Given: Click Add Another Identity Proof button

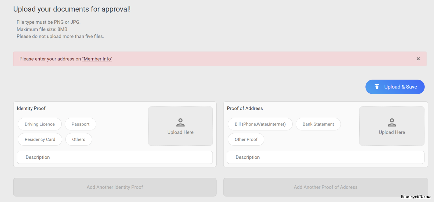Looking at the screenshot, I should pyautogui.click(x=115, y=187).
